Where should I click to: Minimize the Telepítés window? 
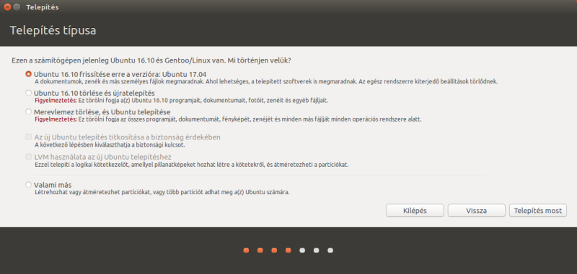point(17,7)
